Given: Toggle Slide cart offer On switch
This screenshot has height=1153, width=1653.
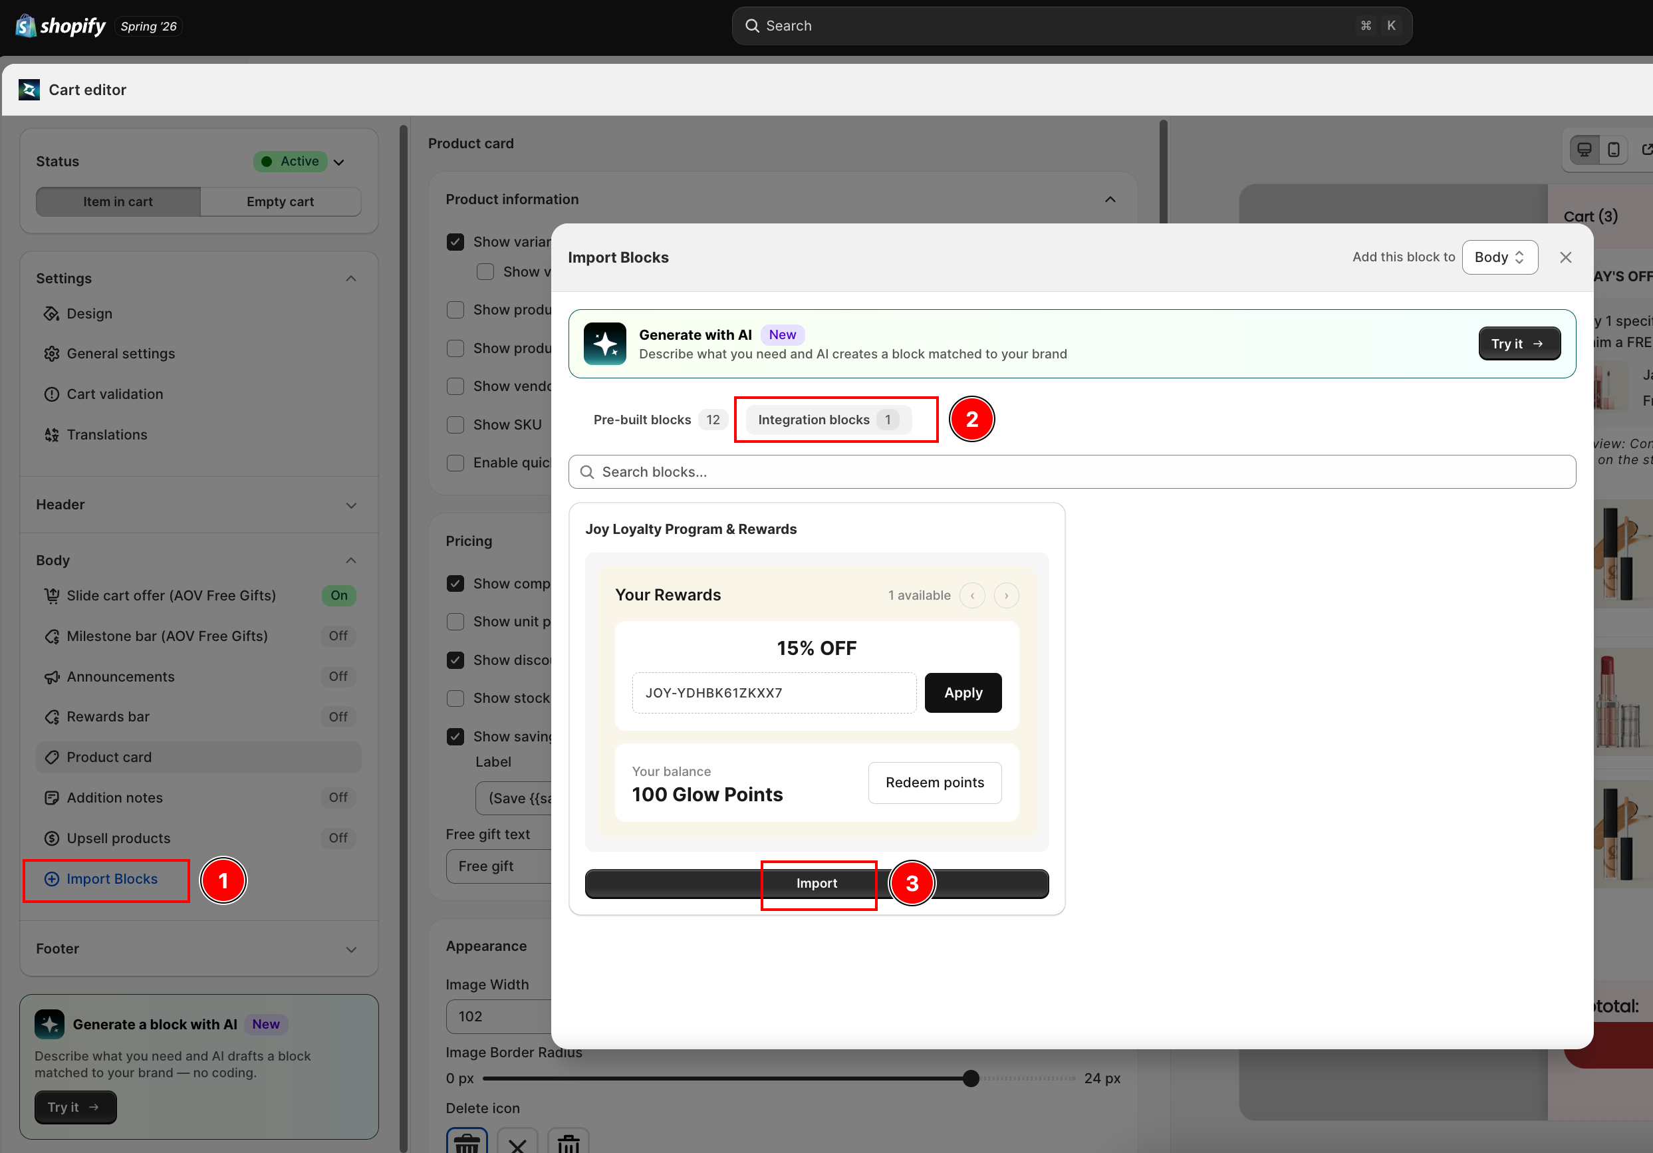Looking at the screenshot, I should pyautogui.click(x=339, y=596).
